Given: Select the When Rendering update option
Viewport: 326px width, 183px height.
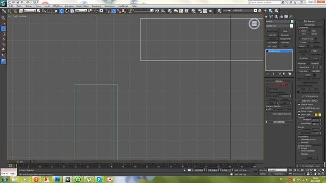Looking at the screenshot, I should click(299, 151).
